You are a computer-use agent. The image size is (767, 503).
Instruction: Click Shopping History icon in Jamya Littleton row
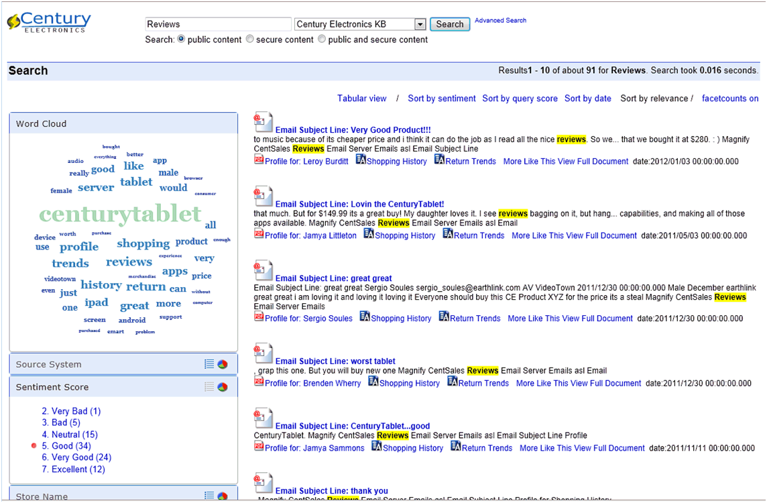pos(369,234)
